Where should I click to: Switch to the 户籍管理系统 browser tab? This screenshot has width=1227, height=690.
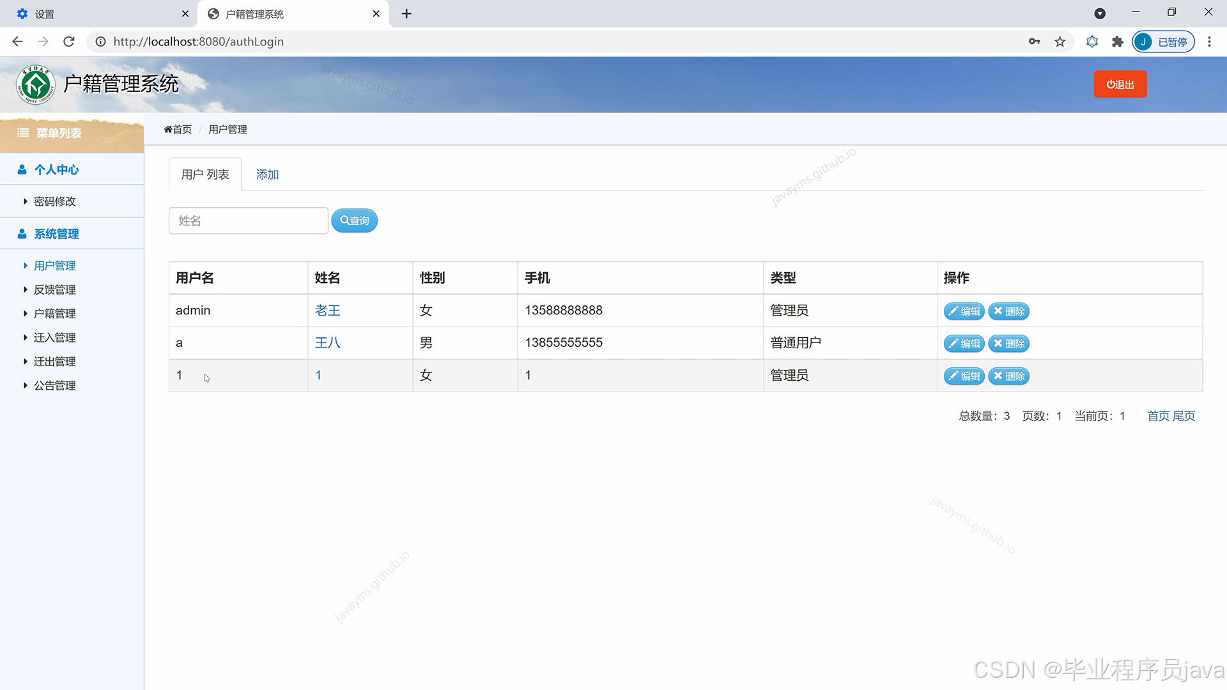pos(293,13)
